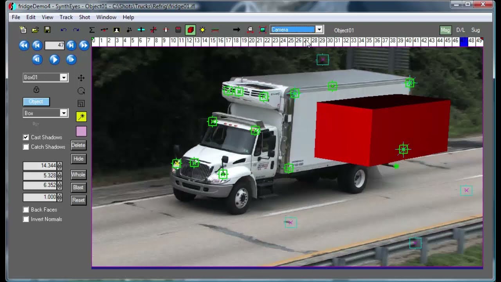Select the scale tool with nested squares
Viewport: 501px width, 282px height.
point(81,104)
